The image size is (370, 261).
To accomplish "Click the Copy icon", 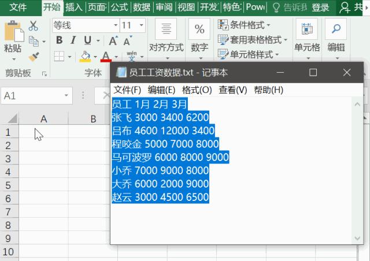I will pos(34,41).
